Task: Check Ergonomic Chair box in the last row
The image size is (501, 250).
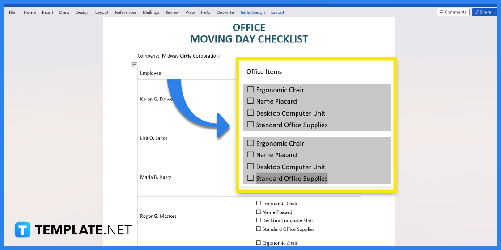Action: point(259,243)
